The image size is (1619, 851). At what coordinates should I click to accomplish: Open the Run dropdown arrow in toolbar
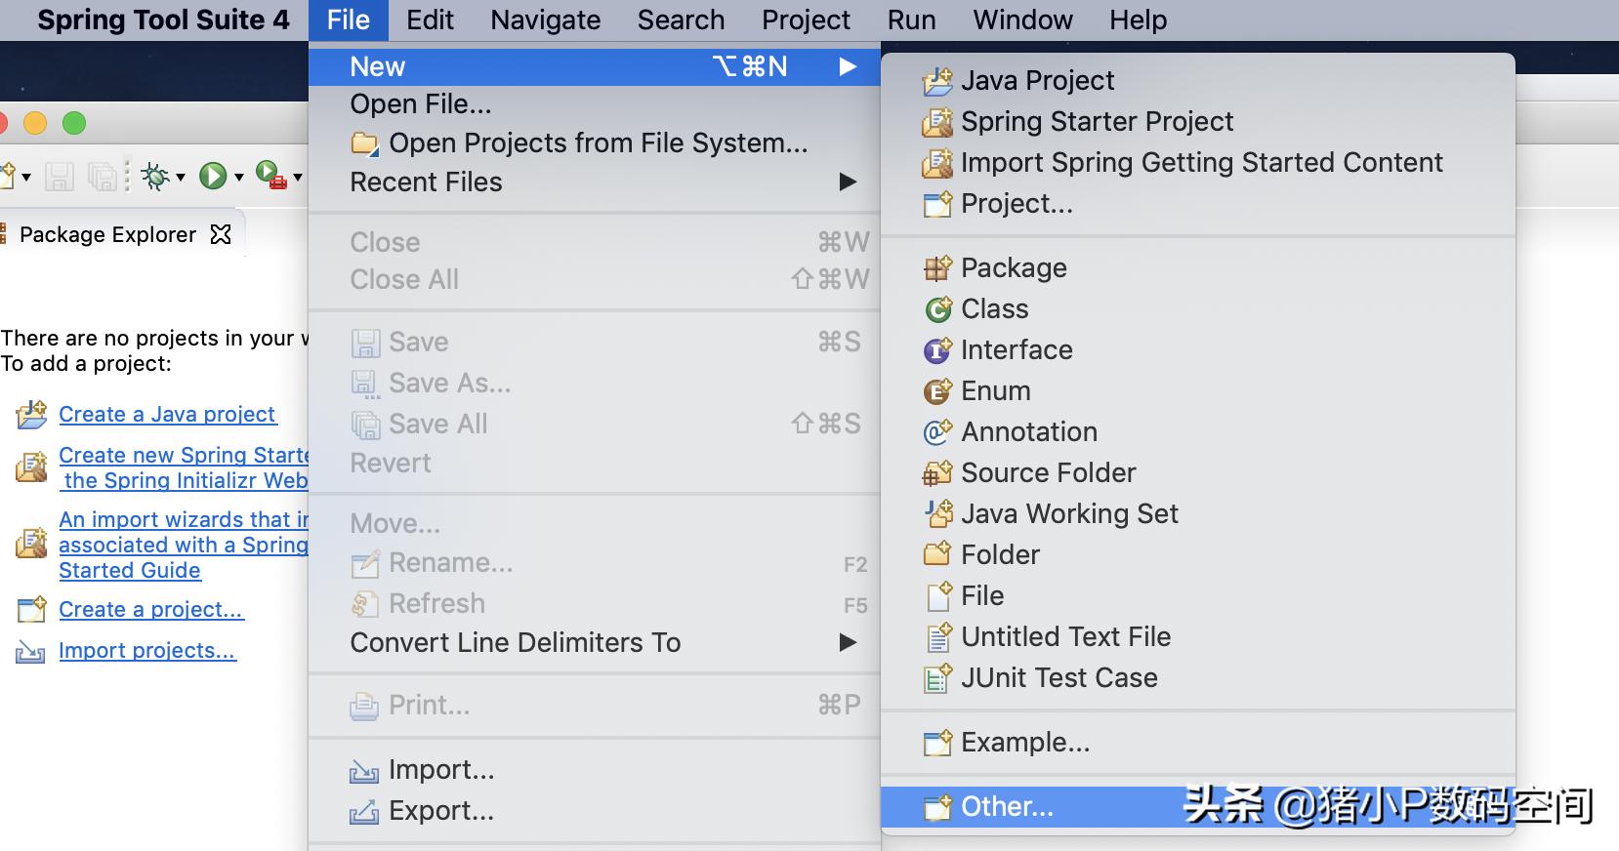tap(238, 177)
